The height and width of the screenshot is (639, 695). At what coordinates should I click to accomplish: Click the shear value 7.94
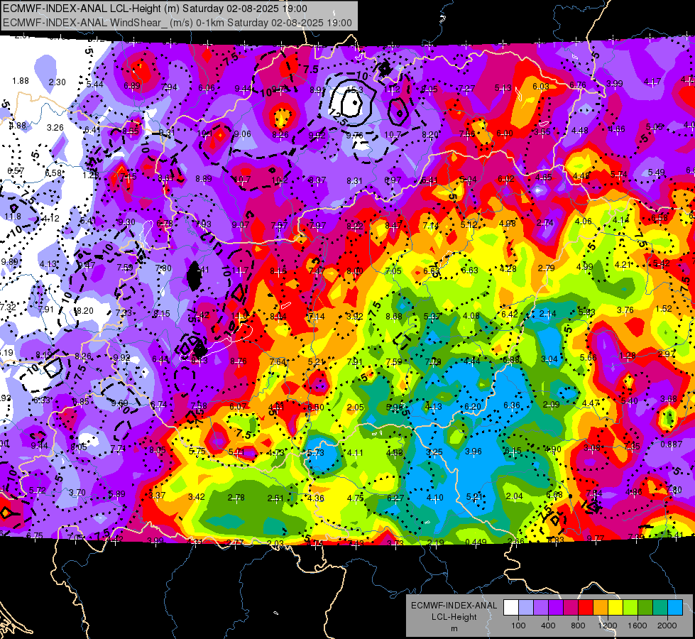tap(170, 87)
